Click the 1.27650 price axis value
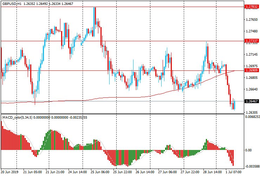Viewport: 260px width, 176px height. (x=252, y=20)
